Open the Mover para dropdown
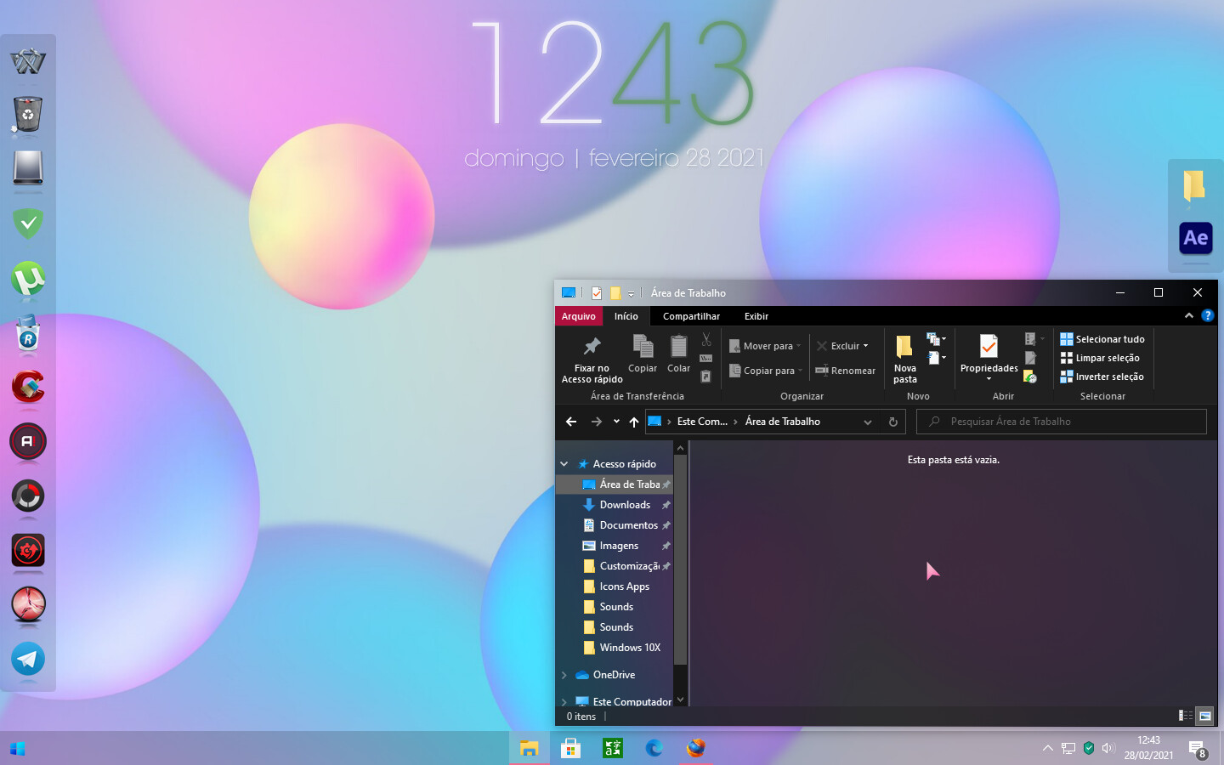The width and height of the screenshot is (1224, 765). 765,346
